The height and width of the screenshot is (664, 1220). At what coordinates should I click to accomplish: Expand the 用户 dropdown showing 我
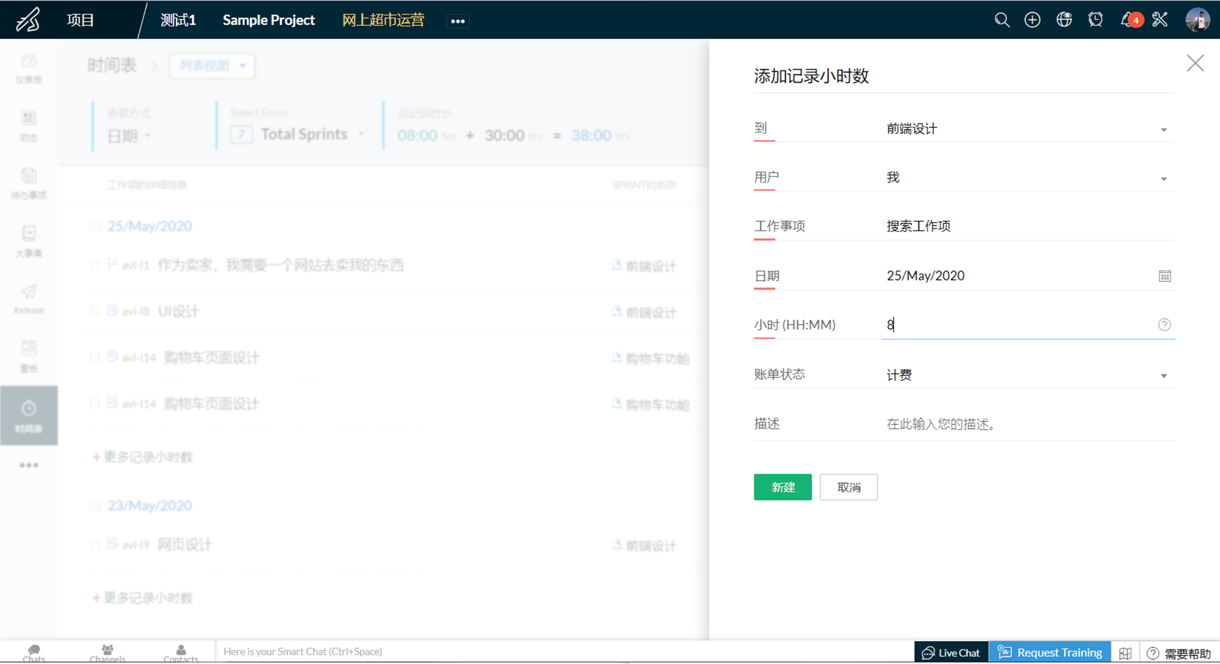(1164, 178)
